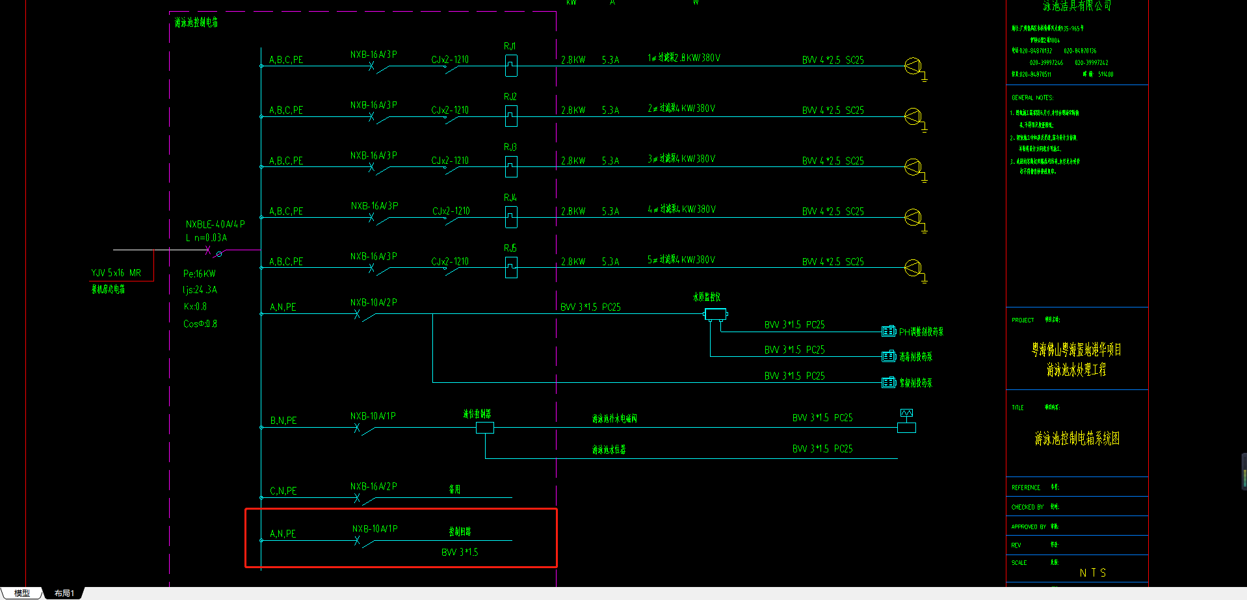Click the REFERENCE title block field

(x=1026, y=488)
